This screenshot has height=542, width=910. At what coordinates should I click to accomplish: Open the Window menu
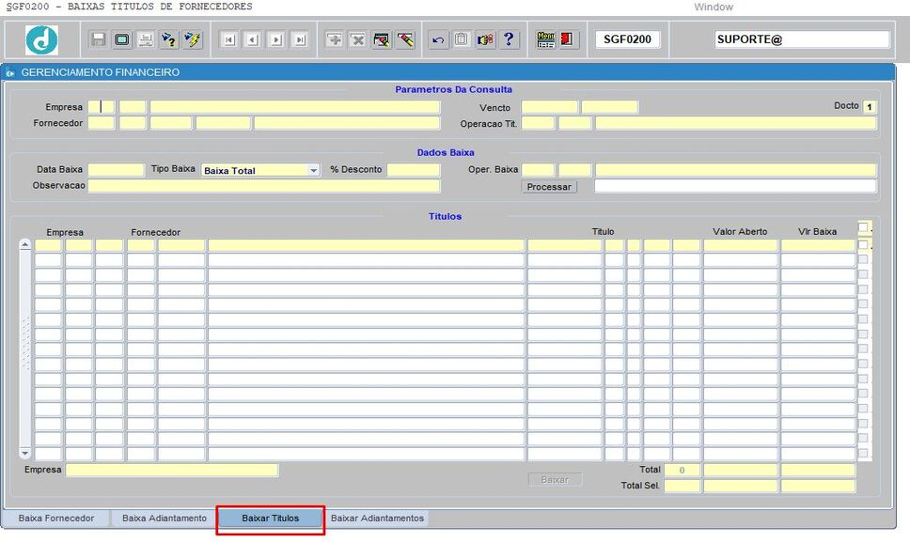click(x=714, y=7)
